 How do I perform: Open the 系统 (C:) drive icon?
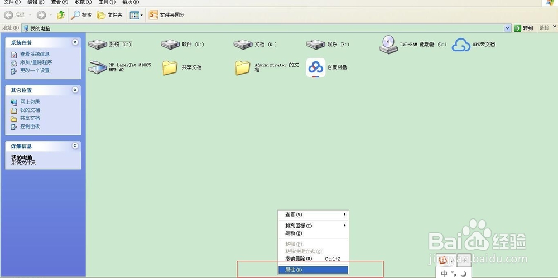[x=98, y=45]
